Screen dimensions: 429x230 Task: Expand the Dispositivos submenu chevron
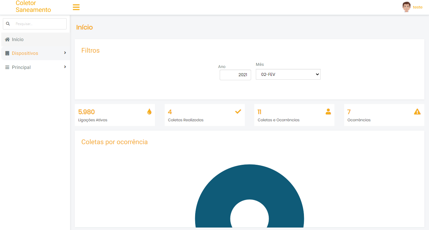point(65,53)
